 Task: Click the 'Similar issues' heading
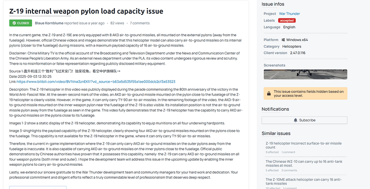(x=276, y=134)
